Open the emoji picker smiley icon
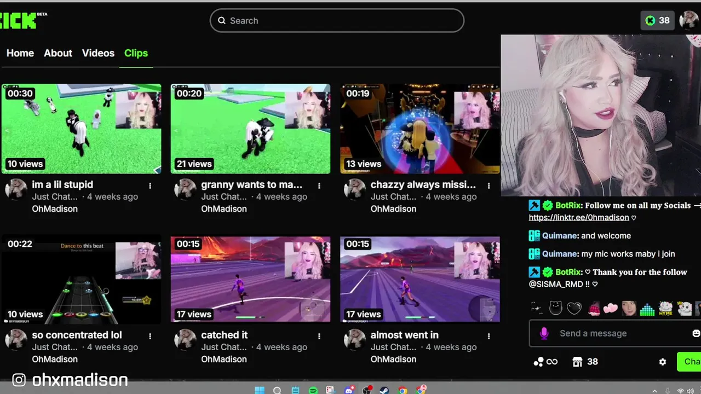The image size is (701, 394). pyautogui.click(x=696, y=333)
